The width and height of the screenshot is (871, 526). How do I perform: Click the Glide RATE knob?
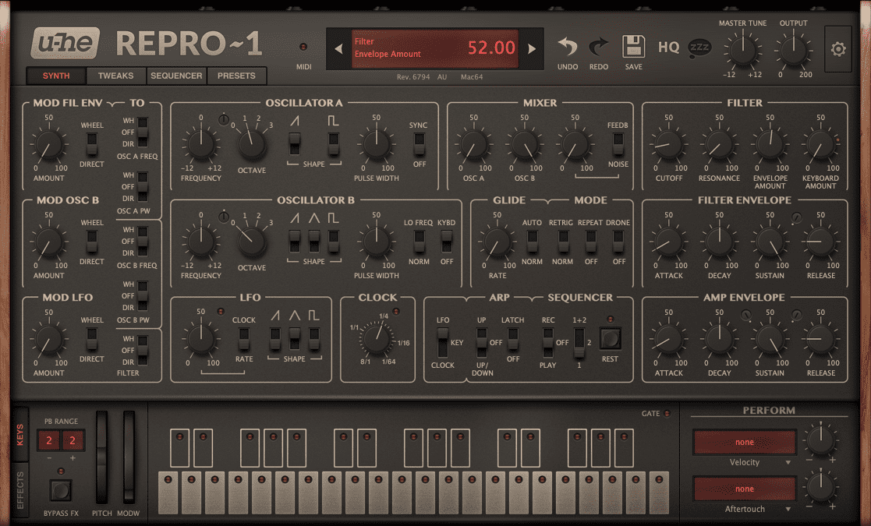497,242
